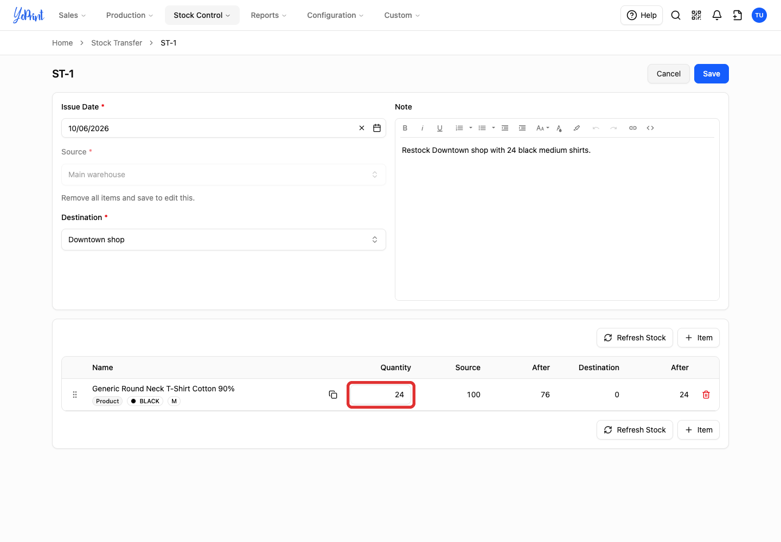The image size is (781, 542).
Task: Toggle code view in Note editor
Action: (x=650, y=128)
